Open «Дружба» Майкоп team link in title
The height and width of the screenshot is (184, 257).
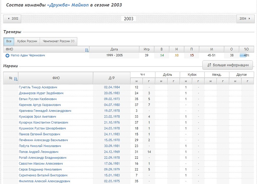coord(68,5)
